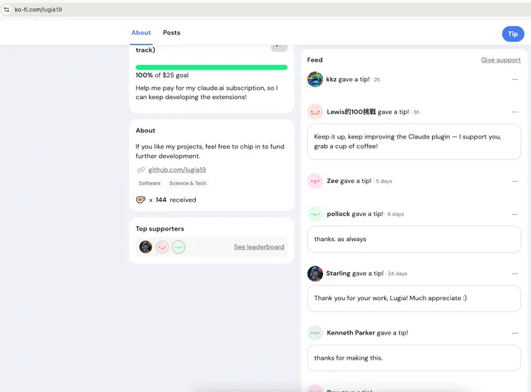Click the Zee supporter name
Viewport: 531px width, 392px height.
point(332,181)
